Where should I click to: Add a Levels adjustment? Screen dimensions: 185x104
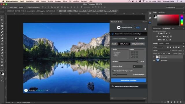[161, 34]
